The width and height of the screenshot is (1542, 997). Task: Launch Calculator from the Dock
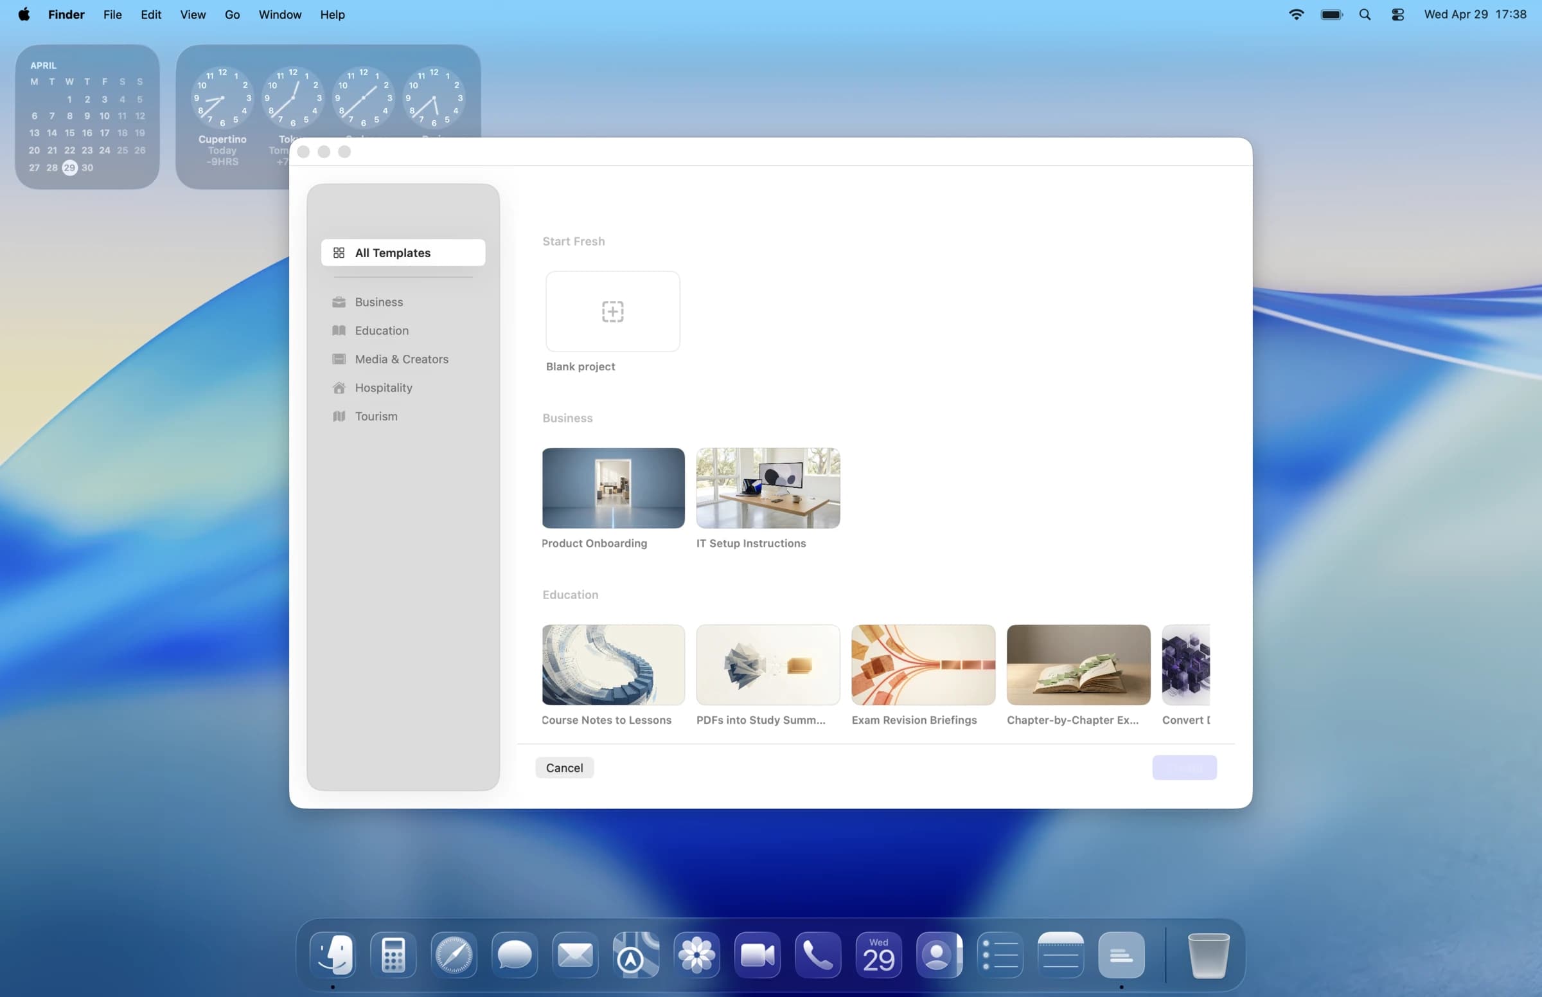tap(393, 955)
